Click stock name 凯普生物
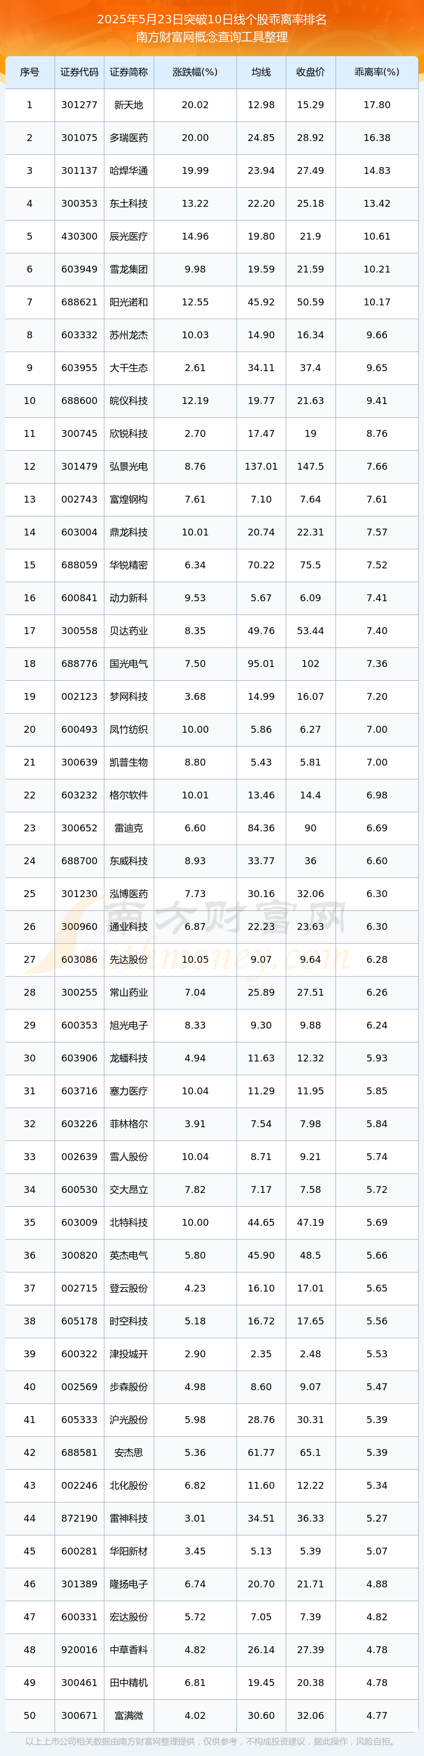 pyautogui.click(x=129, y=762)
